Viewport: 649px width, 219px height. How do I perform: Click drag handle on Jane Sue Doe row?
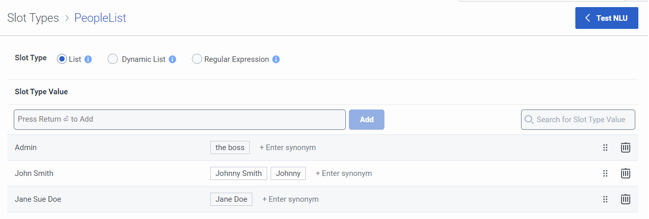click(605, 199)
